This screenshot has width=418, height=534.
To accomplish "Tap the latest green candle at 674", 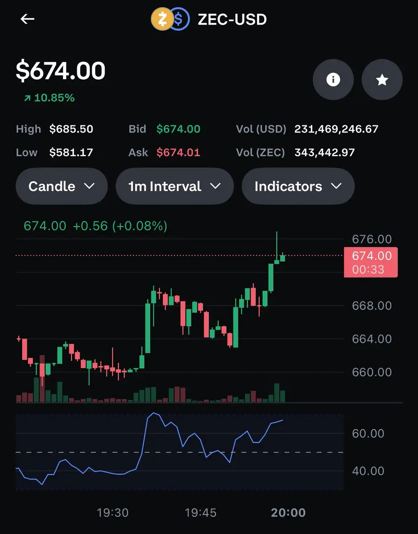I will [x=282, y=257].
